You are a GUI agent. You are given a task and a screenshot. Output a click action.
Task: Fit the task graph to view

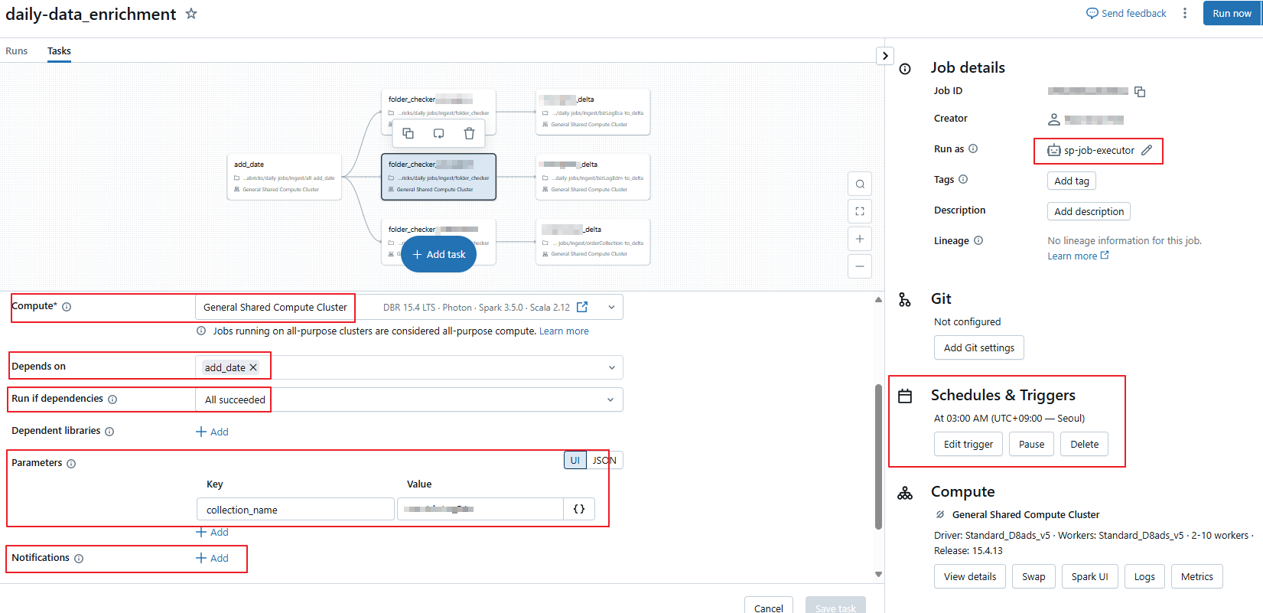click(860, 211)
